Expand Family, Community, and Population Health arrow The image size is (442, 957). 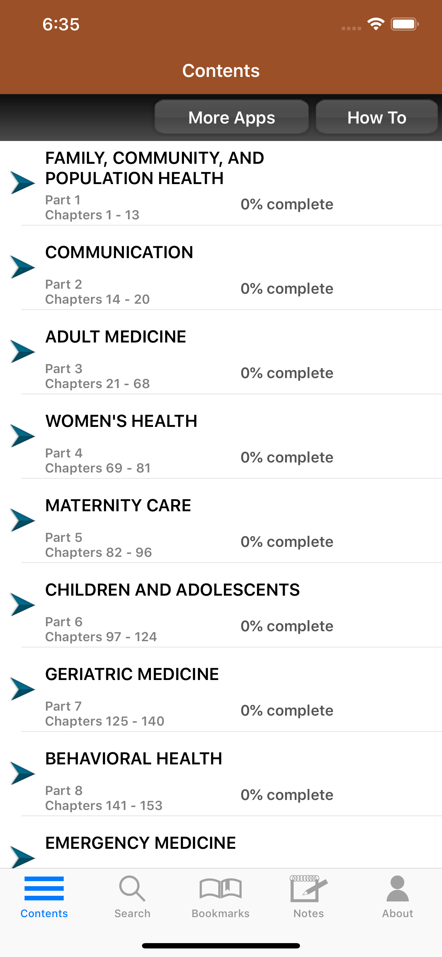(23, 183)
